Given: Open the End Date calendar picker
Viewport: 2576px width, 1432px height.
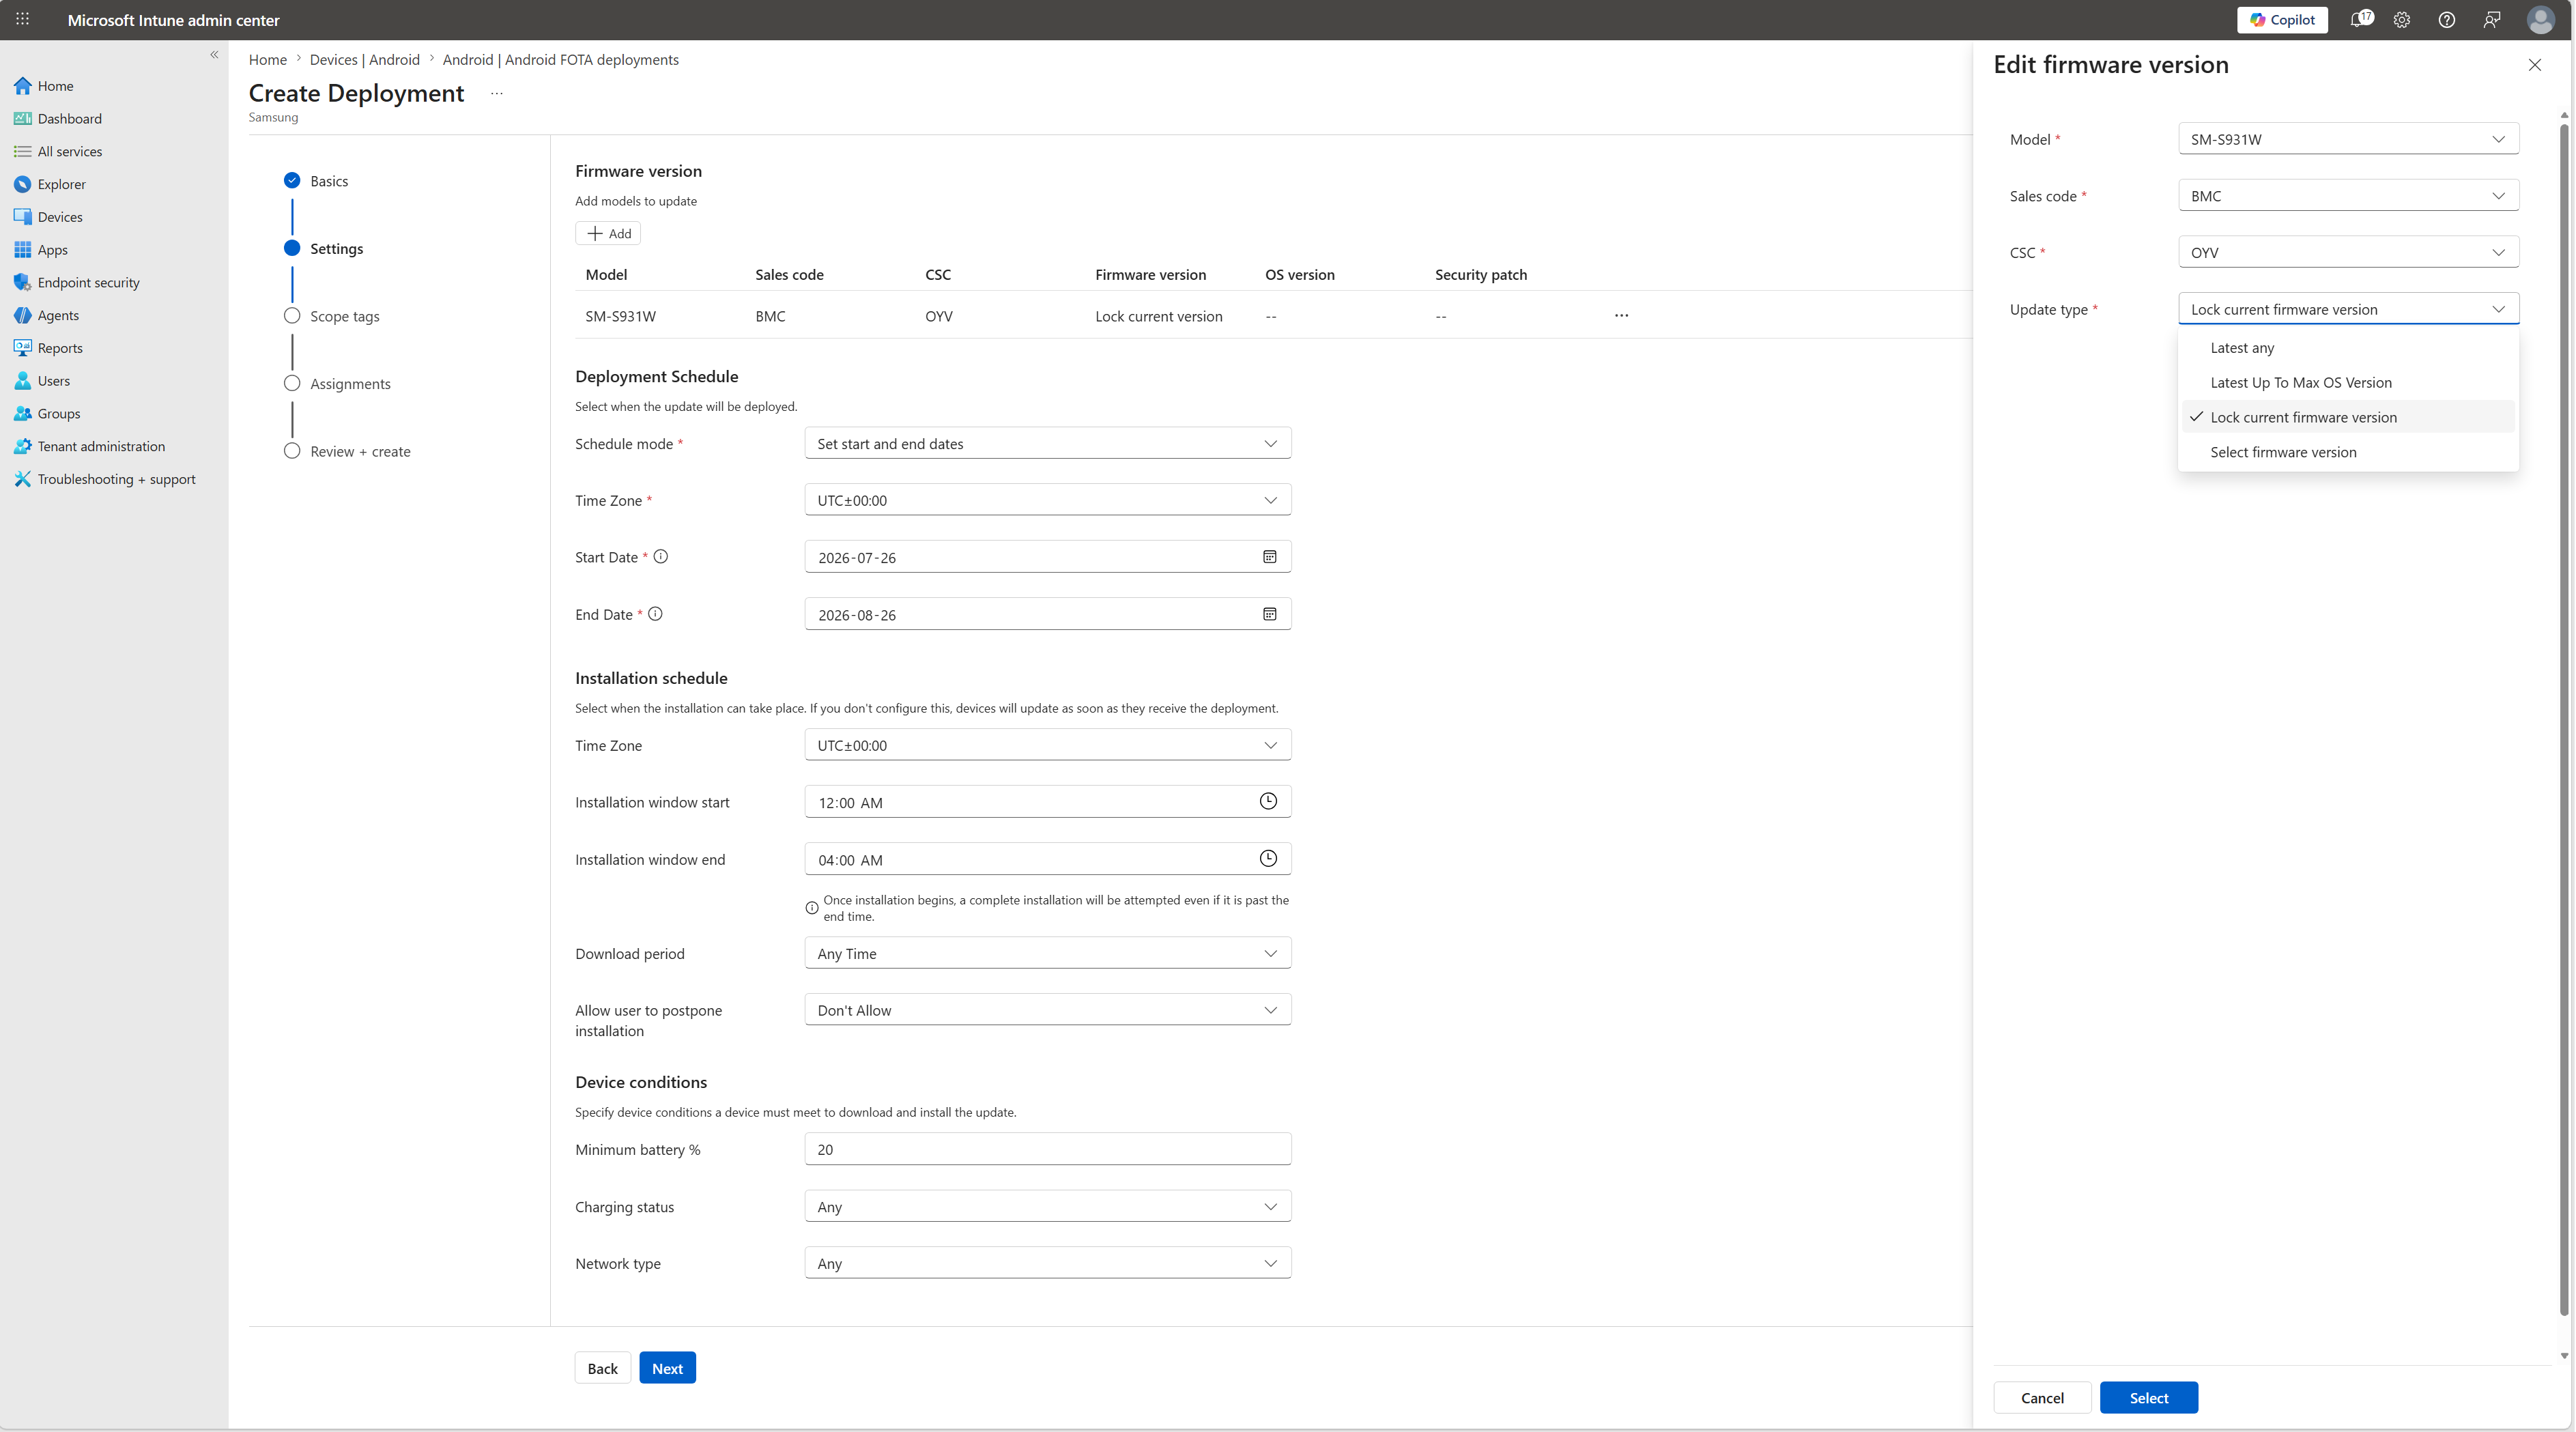Looking at the screenshot, I should pyautogui.click(x=1269, y=614).
